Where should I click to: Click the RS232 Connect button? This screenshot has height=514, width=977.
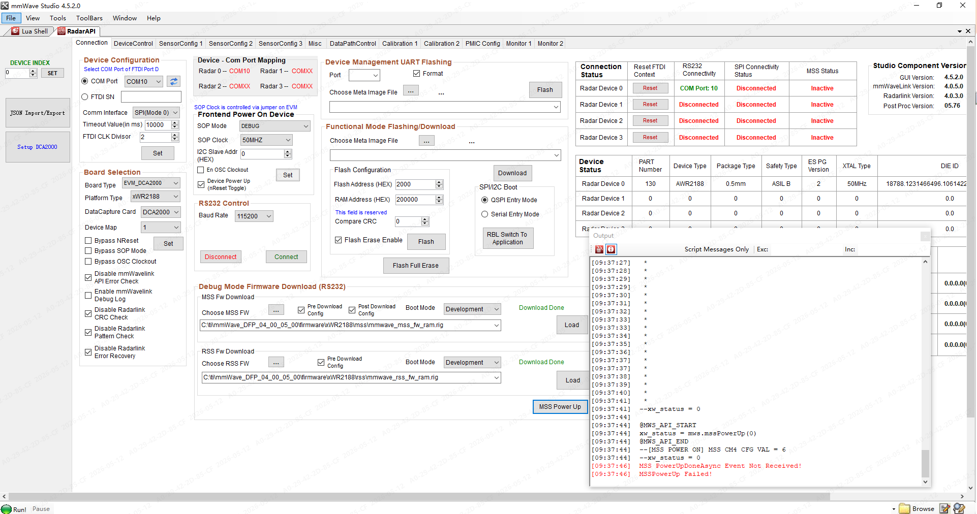tap(286, 257)
